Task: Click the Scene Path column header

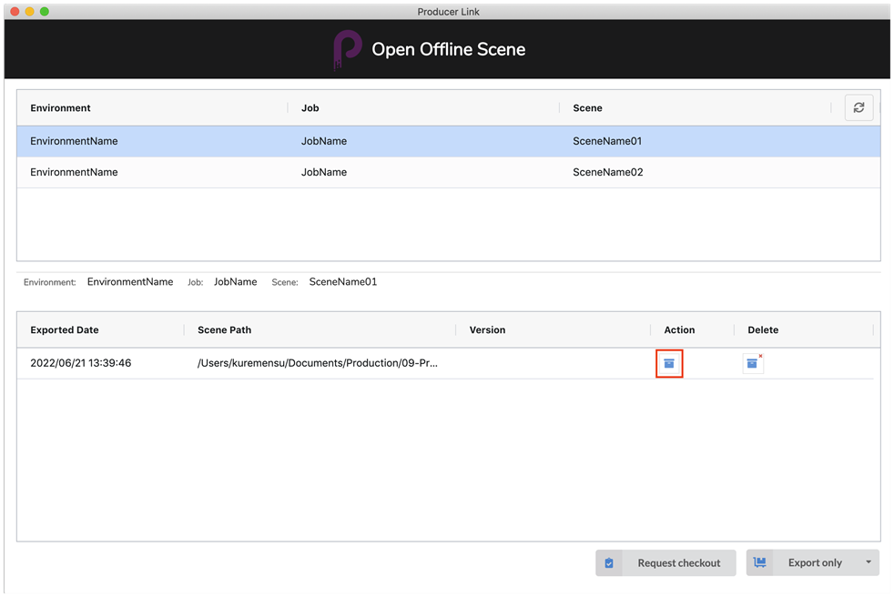Action: click(x=224, y=329)
